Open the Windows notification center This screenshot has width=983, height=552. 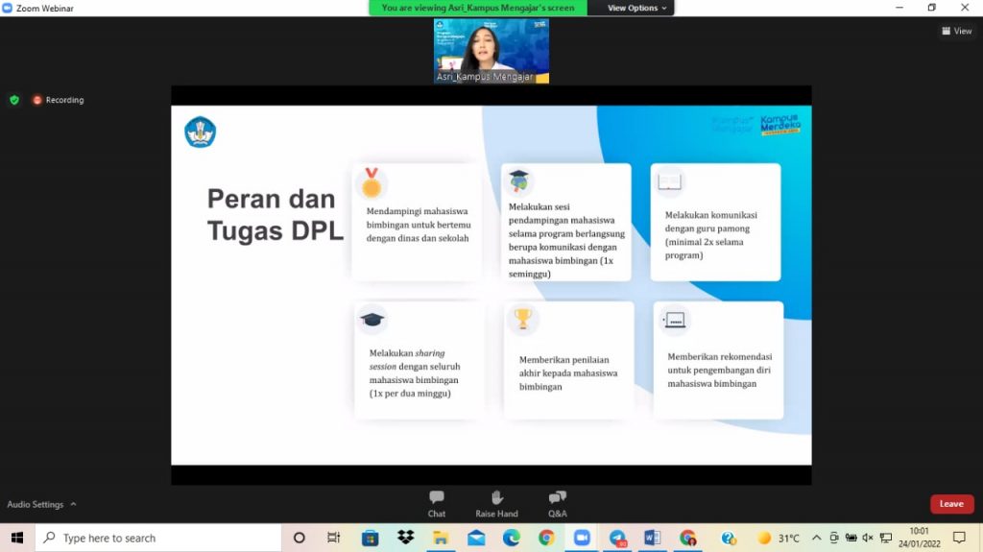click(958, 538)
